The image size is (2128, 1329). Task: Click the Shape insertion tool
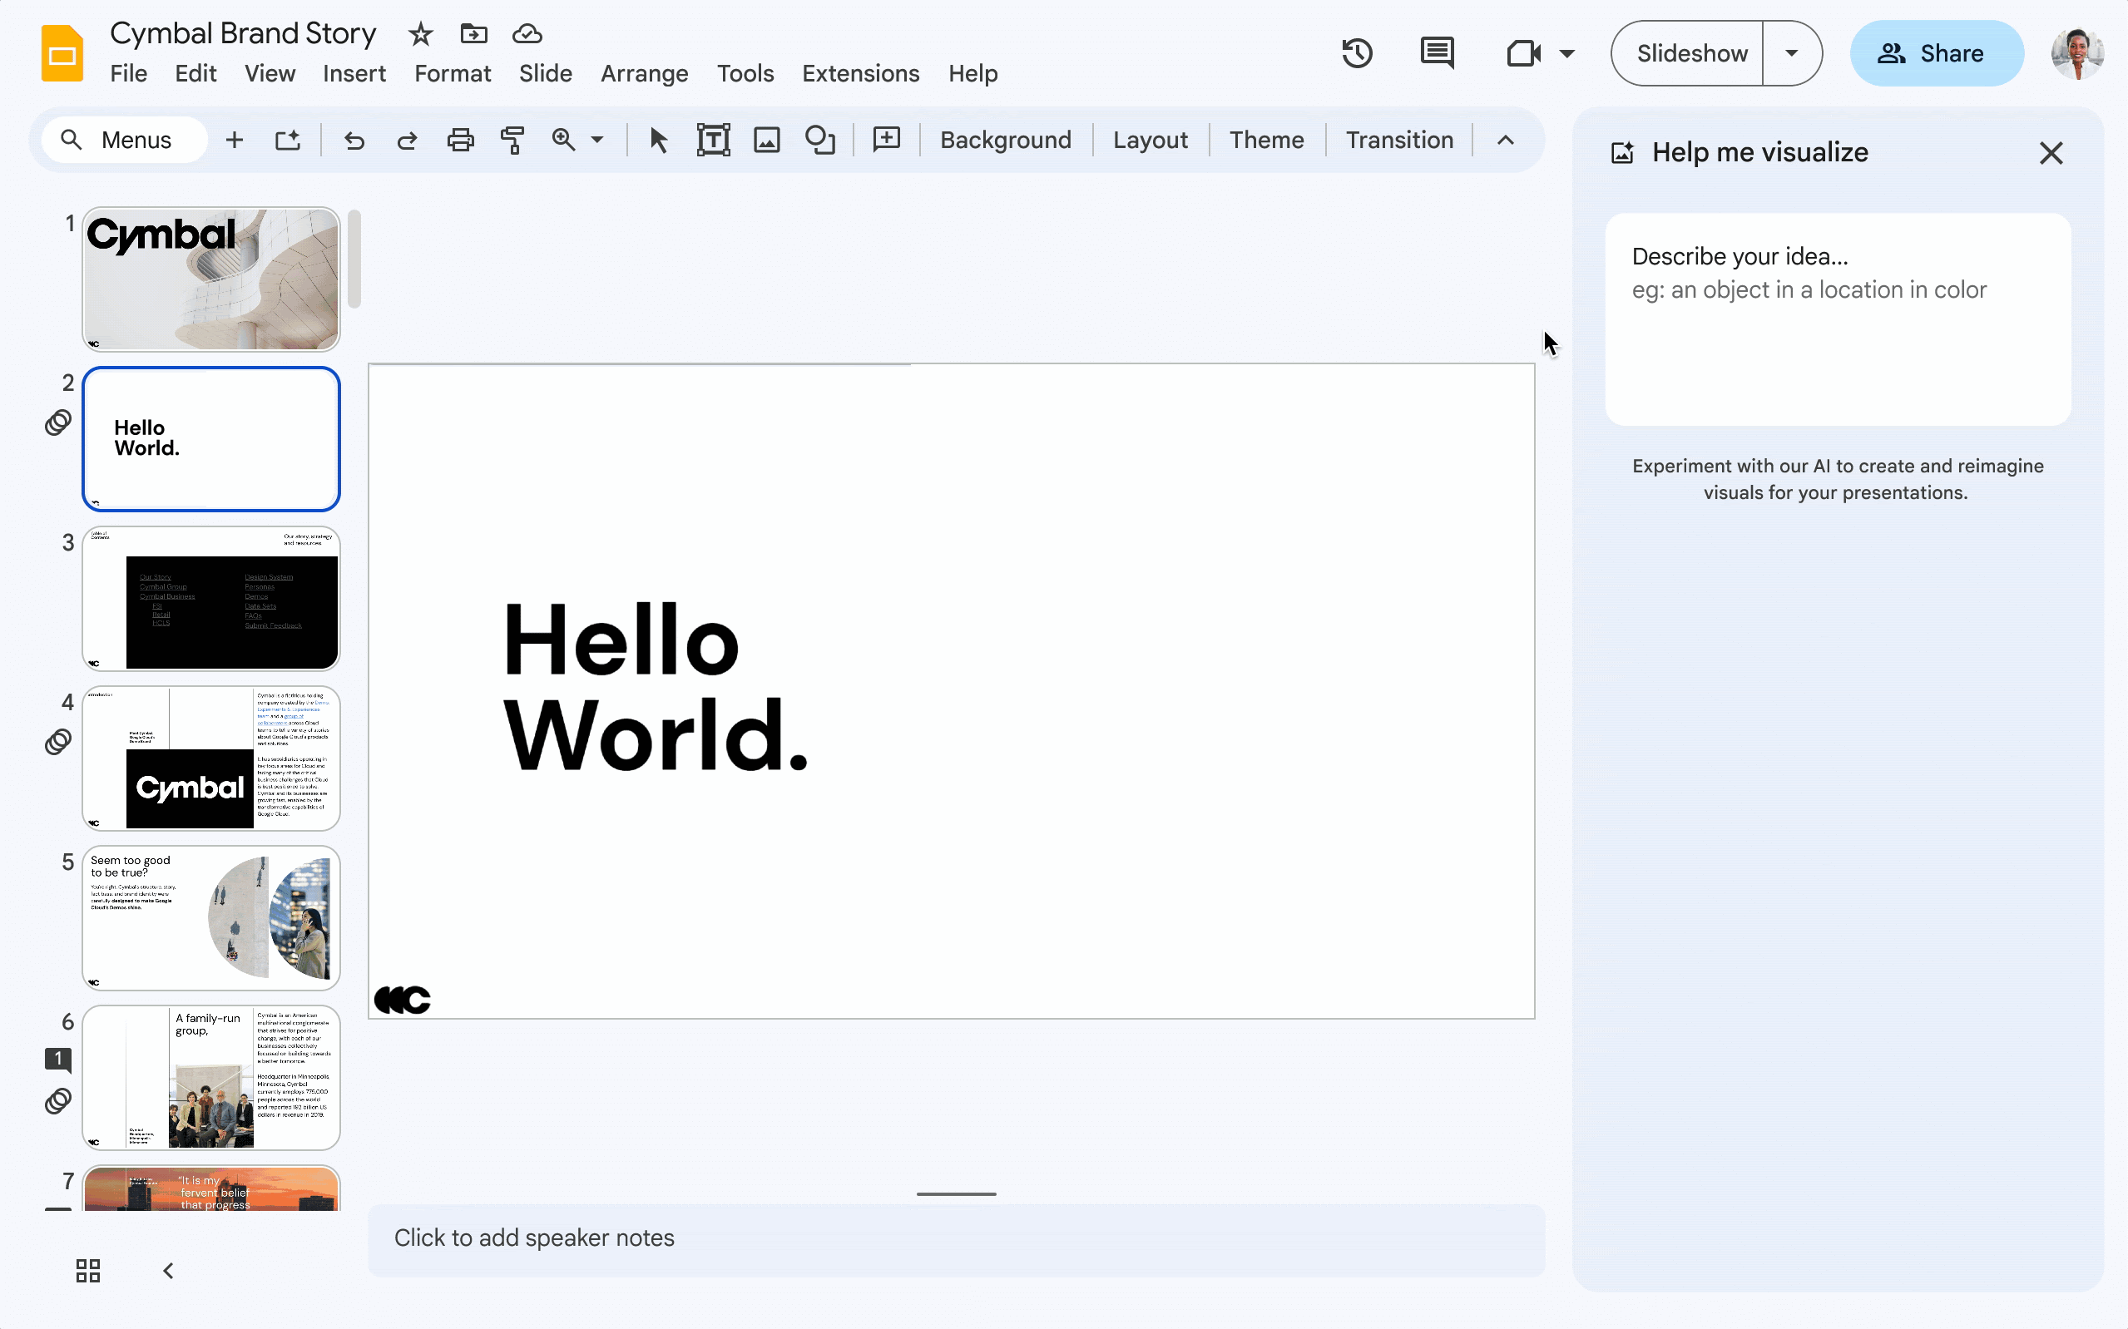pos(820,140)
